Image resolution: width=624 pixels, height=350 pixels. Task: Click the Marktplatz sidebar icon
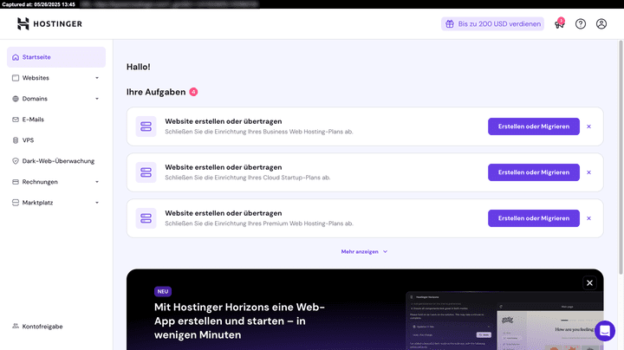tap(16, 203)
